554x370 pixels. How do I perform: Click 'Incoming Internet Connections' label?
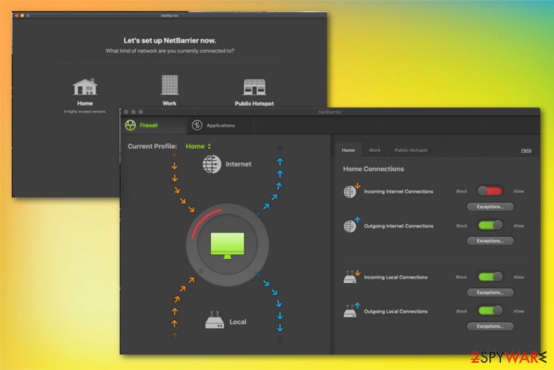(x=398, y=192)
